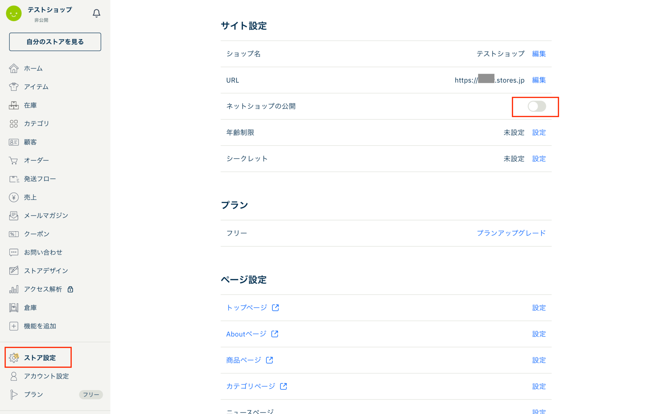Viewport: 662px width, 414px height.
Task: Click the green smiley shop avatar
Action: click(14, 14)
